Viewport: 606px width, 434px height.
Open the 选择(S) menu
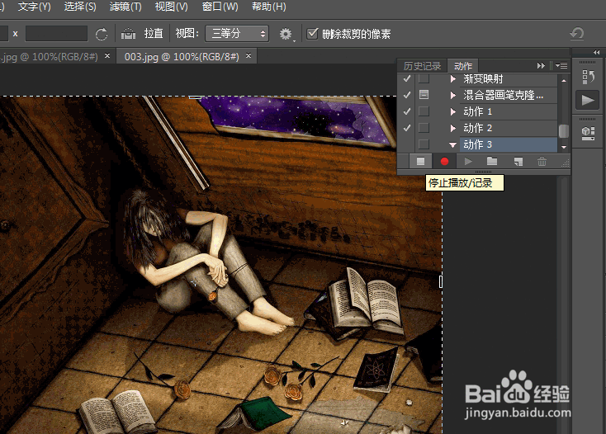click(80, 7)
